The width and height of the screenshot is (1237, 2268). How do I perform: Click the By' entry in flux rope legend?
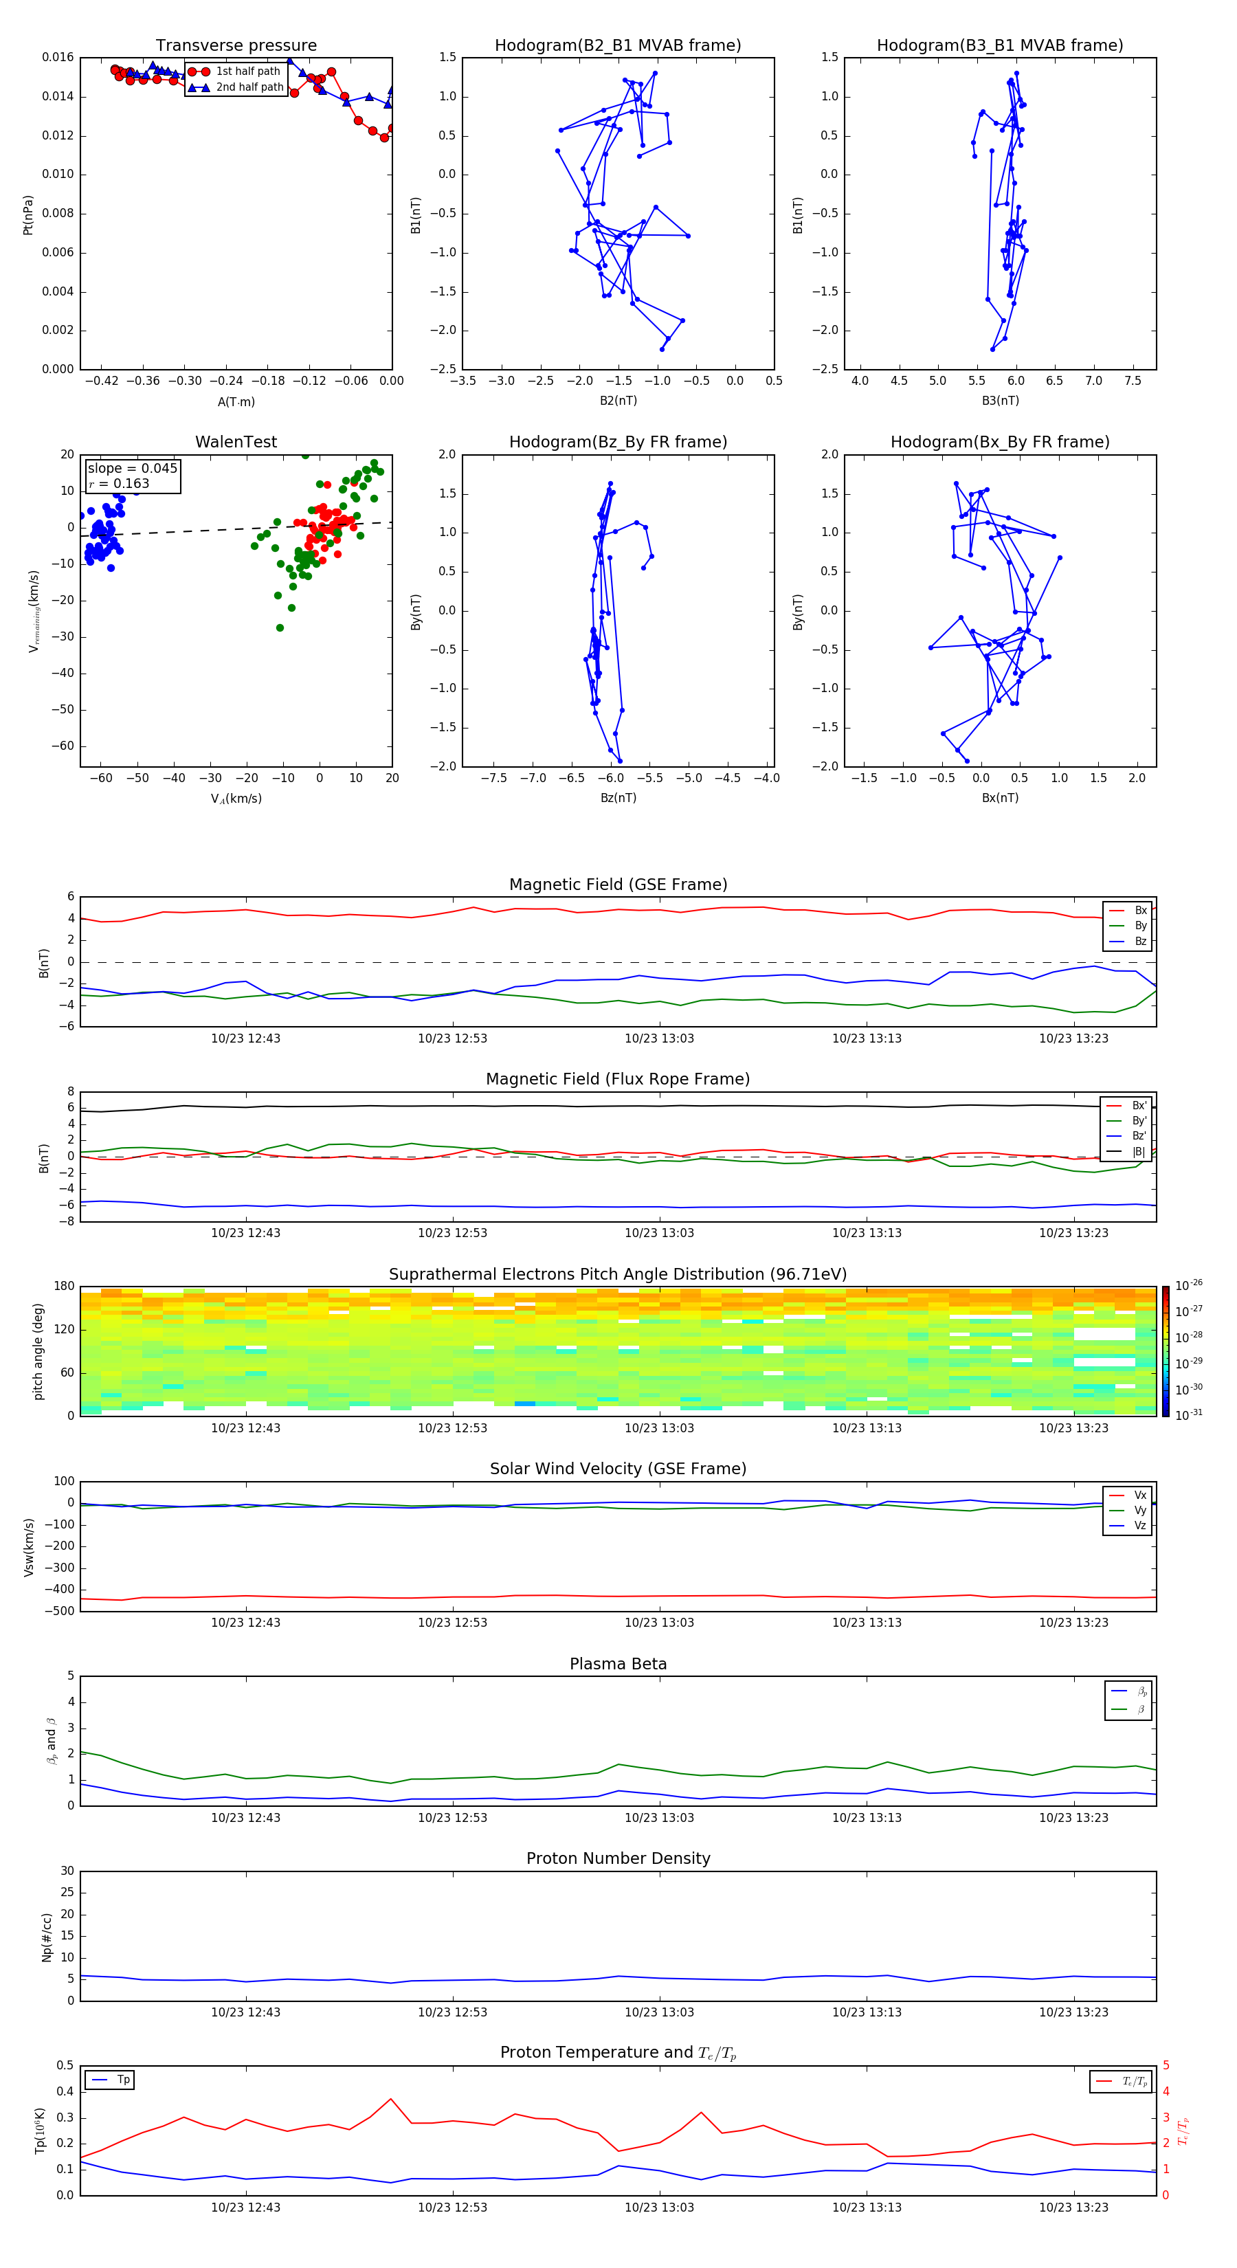click(x=1126, y=1121)
